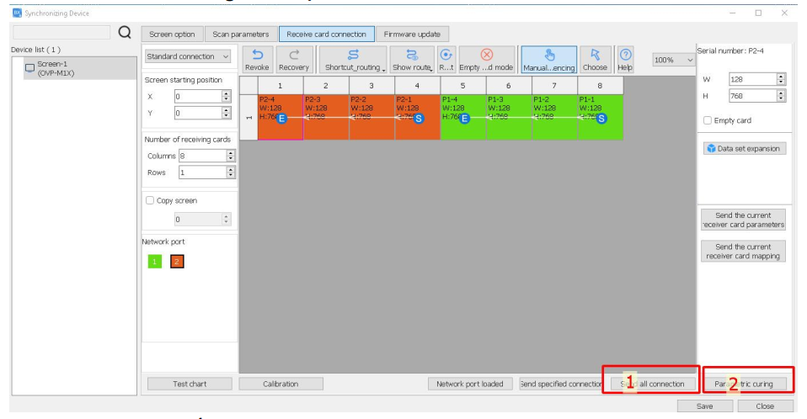Viewport: 807px width, 419px height.
Task: Switch to the Scan parameters tab
Action: pyautogui.click(x=240, y=34)
